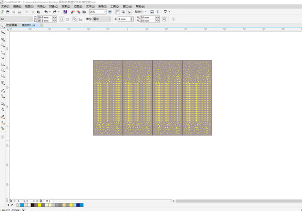Open the Redo history dropdown arrow
The height and width of the screenshot is (211, 302).
59,12
